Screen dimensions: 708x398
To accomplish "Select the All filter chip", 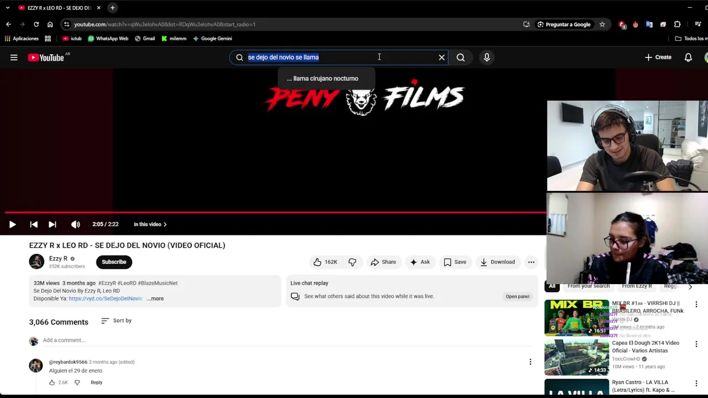I will coord(552,286).
